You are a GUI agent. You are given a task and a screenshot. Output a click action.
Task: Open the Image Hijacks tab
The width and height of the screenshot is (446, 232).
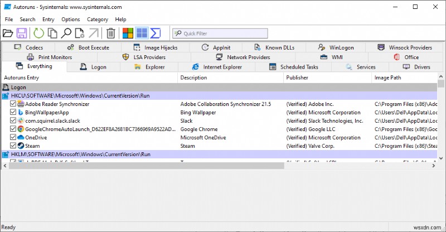pyautogui.click(x=156, y=47)
